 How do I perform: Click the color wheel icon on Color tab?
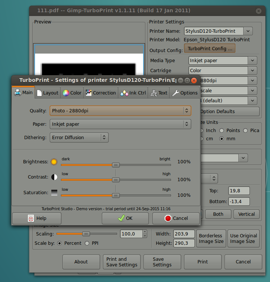click(x=66, y=93)
